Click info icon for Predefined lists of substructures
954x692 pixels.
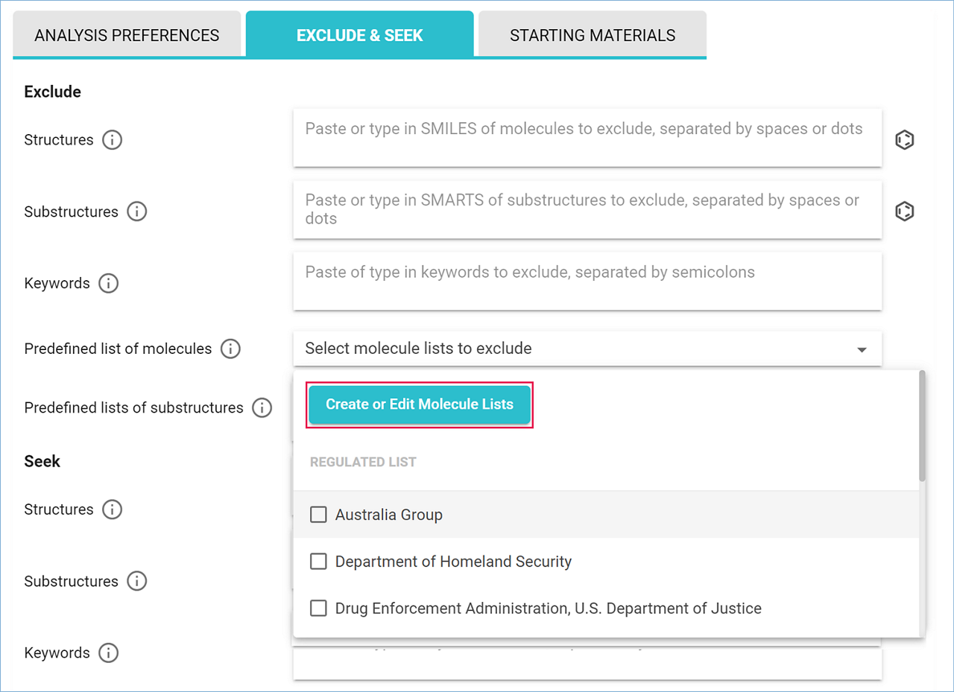click(x=262, y=407)
